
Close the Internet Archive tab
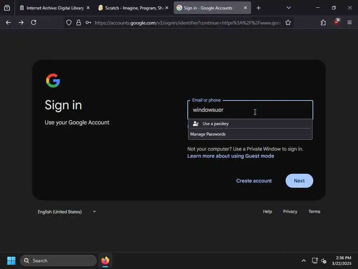(x=88, y=8)
